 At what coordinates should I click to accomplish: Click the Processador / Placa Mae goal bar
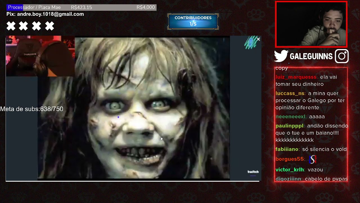pyautogui.click(x=82, y=7)
